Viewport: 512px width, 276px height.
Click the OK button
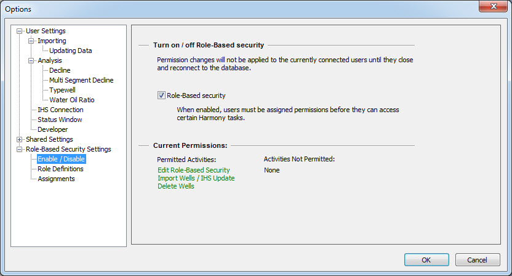coord(426,260)
